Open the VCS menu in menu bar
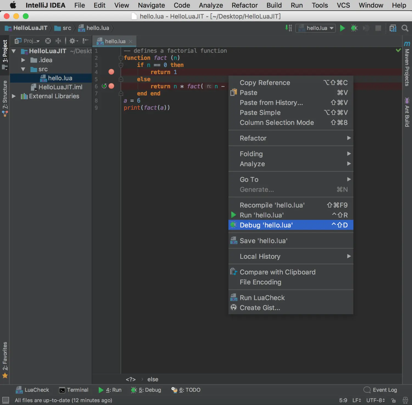This screenshot has height=405, width=412. (343, 5)
